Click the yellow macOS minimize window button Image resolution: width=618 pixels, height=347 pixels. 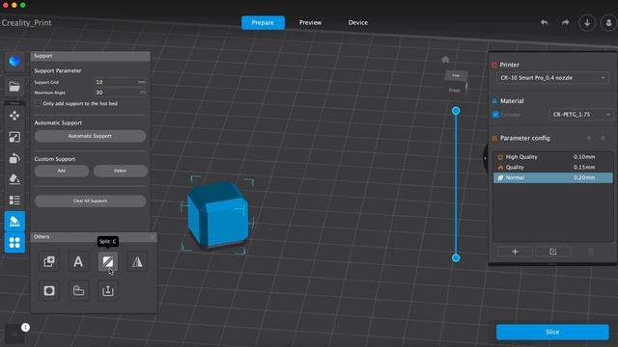point(14,5)
